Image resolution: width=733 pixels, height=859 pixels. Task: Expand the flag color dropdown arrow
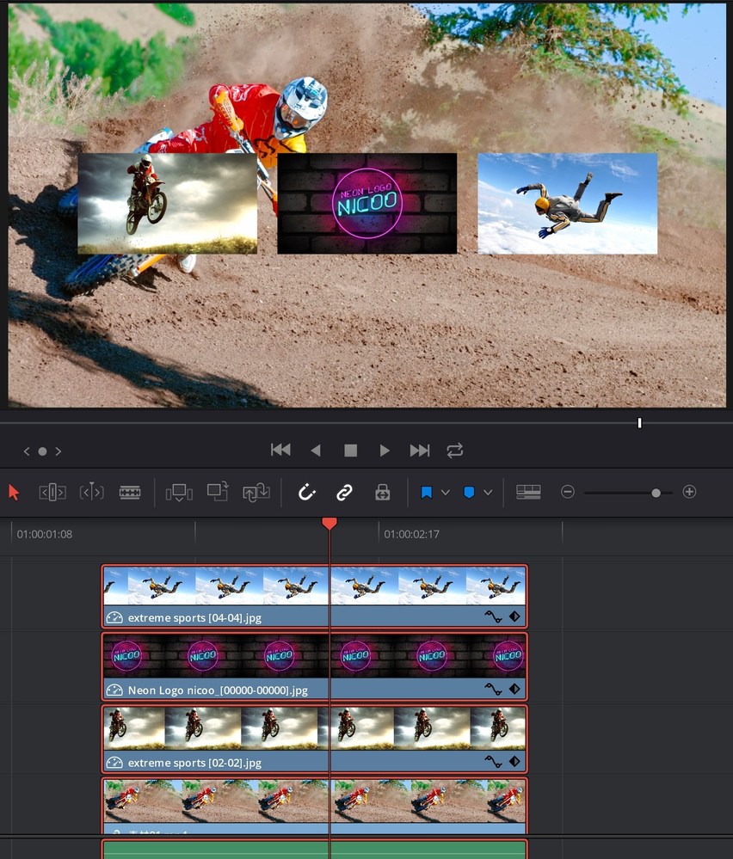point(445,493)
